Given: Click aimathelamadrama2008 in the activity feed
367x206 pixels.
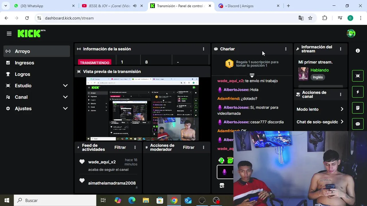Looking at the screenshot, I should pyautogui.click(x=112, y=183).
